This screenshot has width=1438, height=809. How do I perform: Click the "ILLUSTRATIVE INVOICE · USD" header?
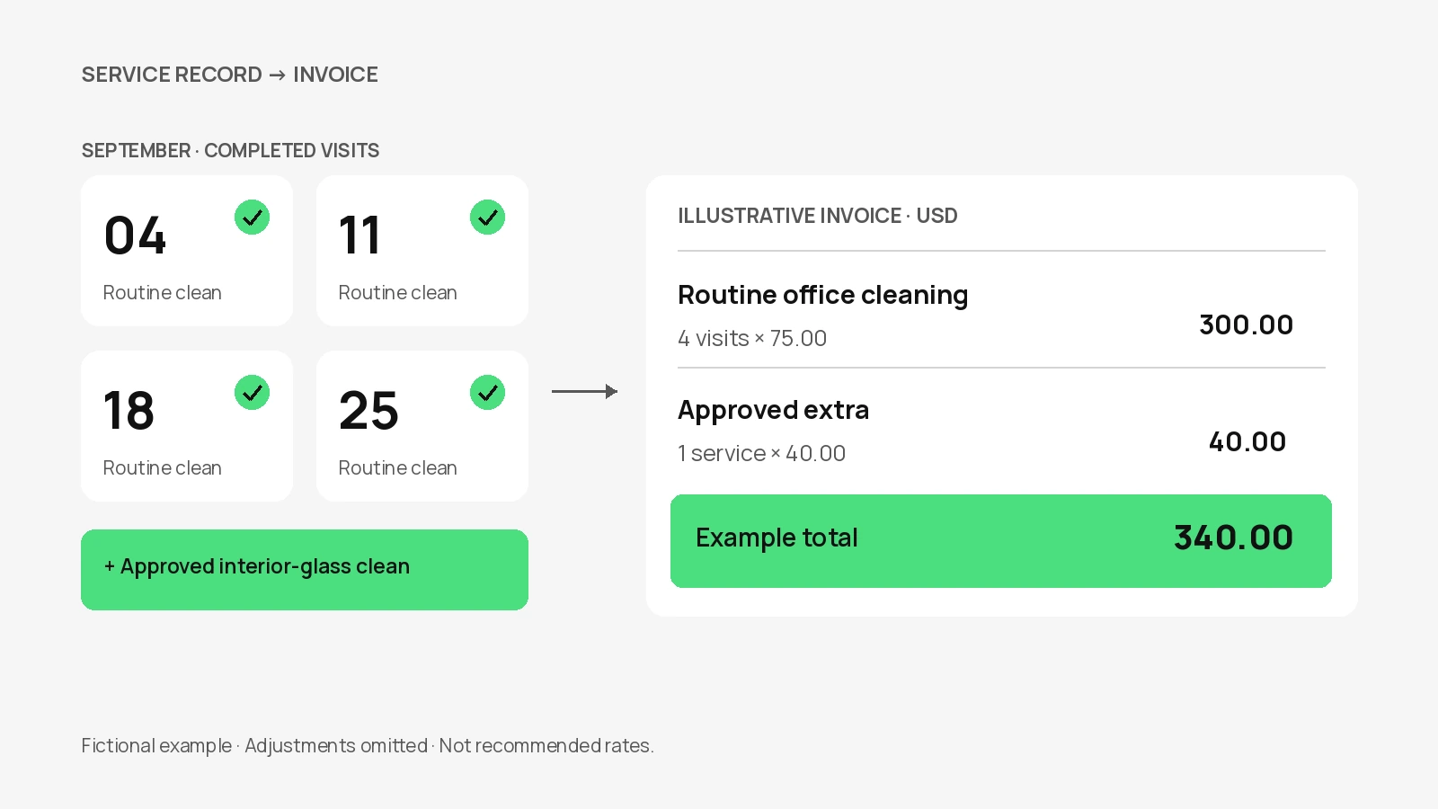[818, 216]
